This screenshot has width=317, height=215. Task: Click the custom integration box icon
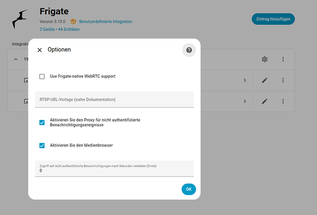73,22
